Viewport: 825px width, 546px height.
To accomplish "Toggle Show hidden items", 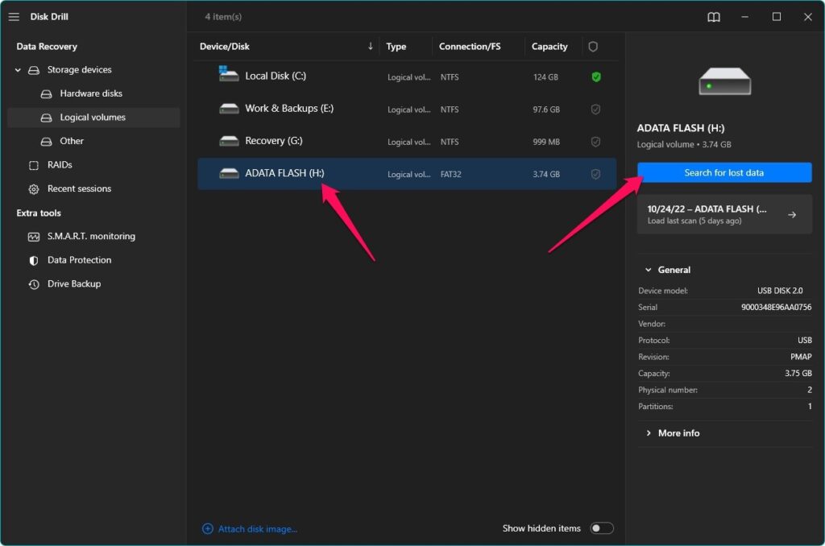I will [x=601, y=527].
